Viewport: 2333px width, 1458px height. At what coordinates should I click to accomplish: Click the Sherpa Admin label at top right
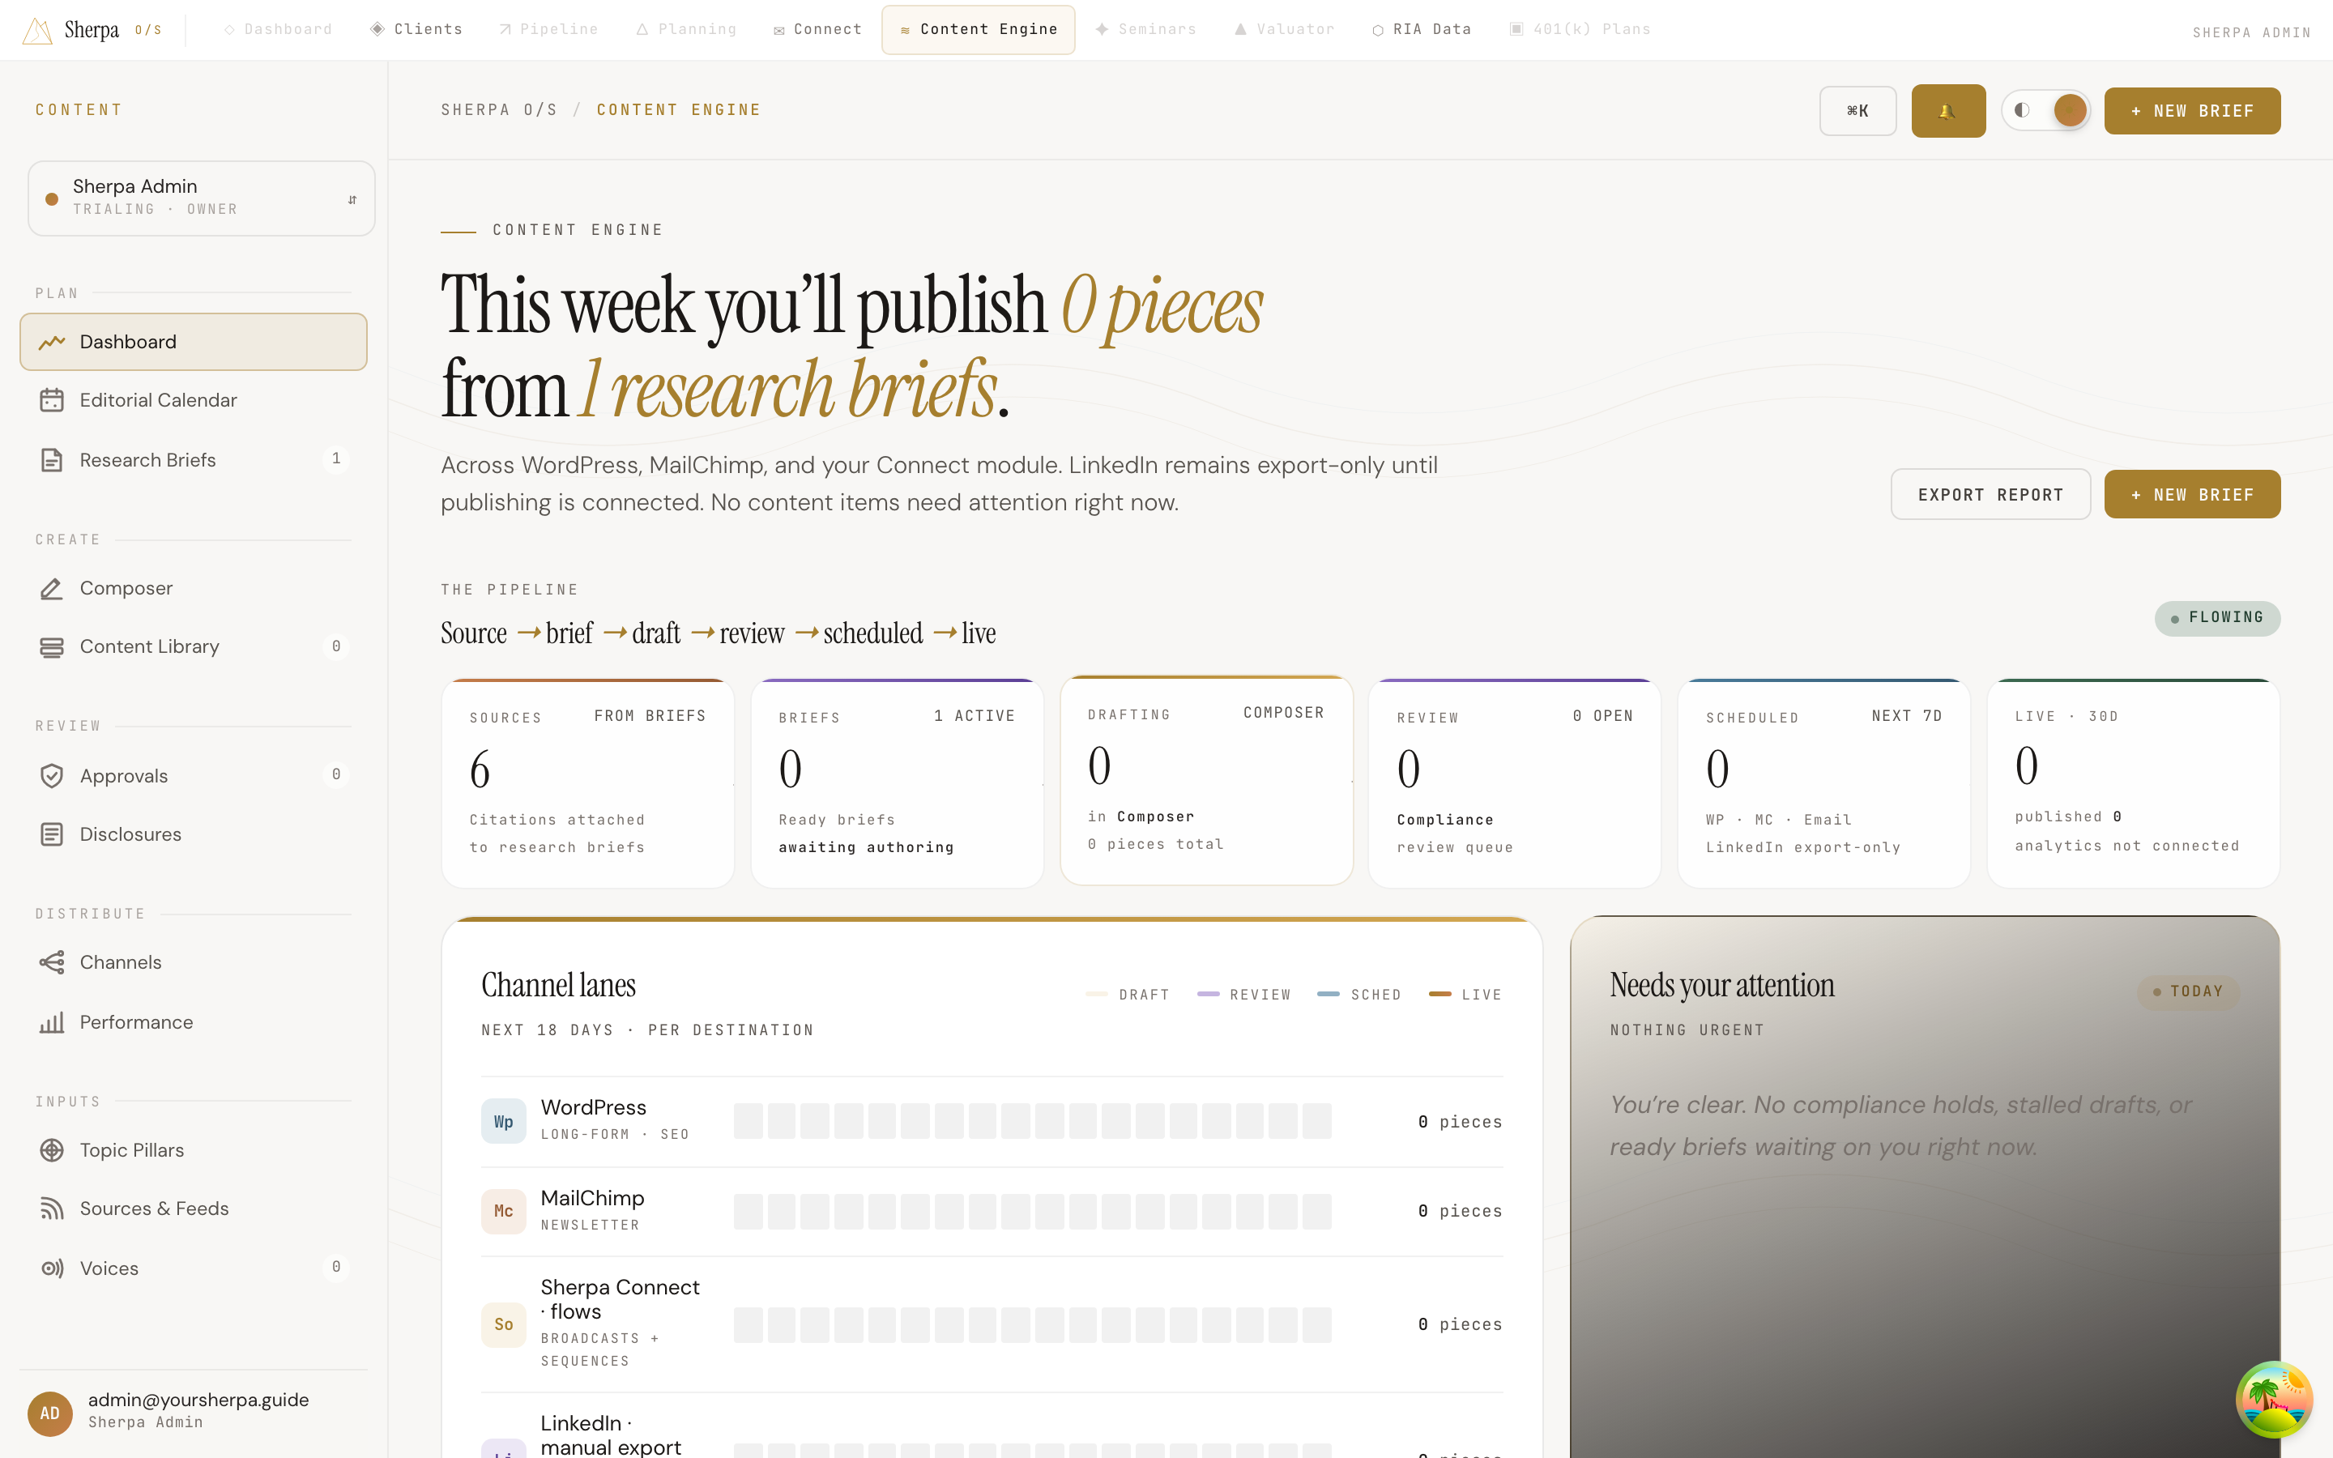pos(2252,32)
